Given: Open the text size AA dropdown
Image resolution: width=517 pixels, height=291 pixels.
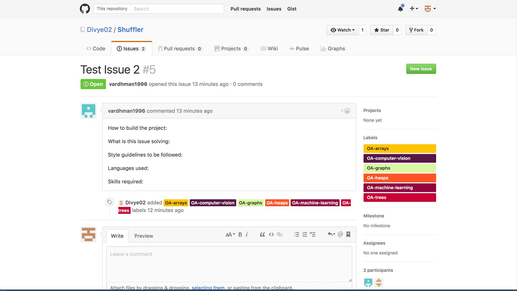Looking at the screenshot, I should tap(230, 235).
